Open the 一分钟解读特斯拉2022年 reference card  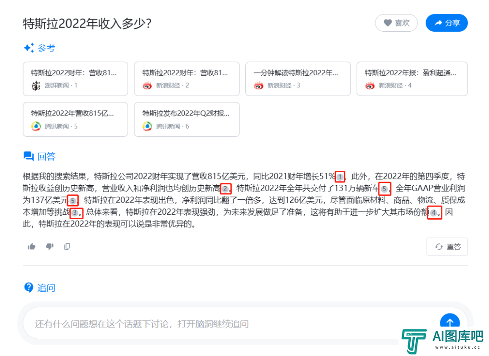point(298,79)
